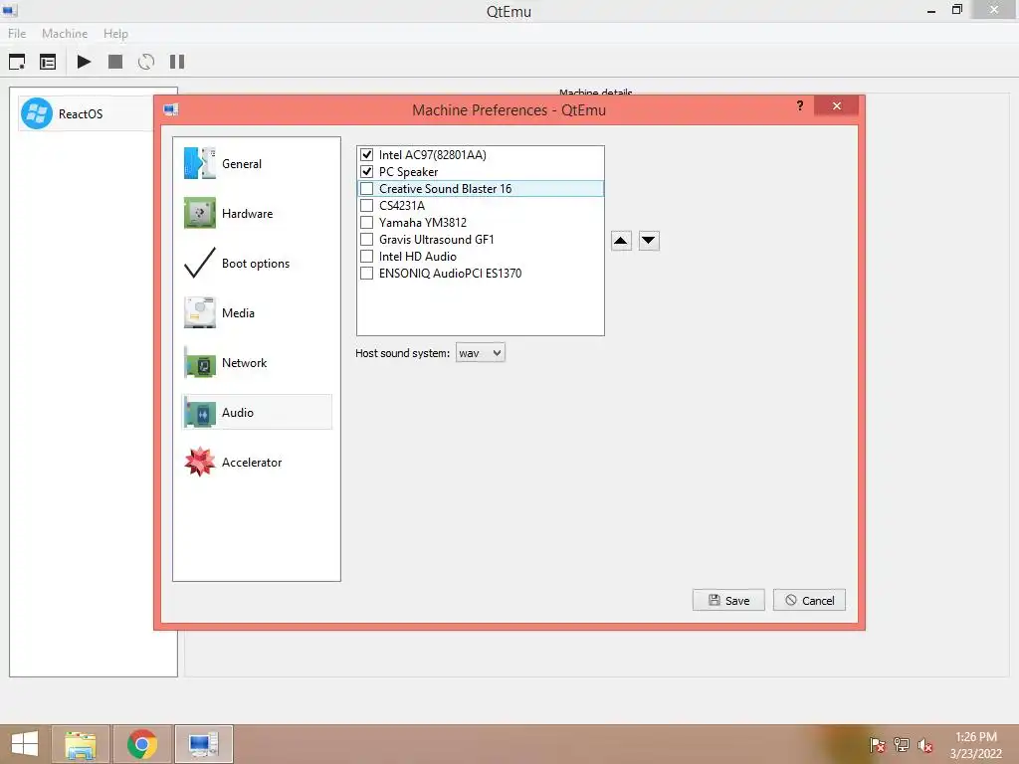Click the Cancel button
This screenshot has height=764, width=1019.
click(x=809, y=600)
